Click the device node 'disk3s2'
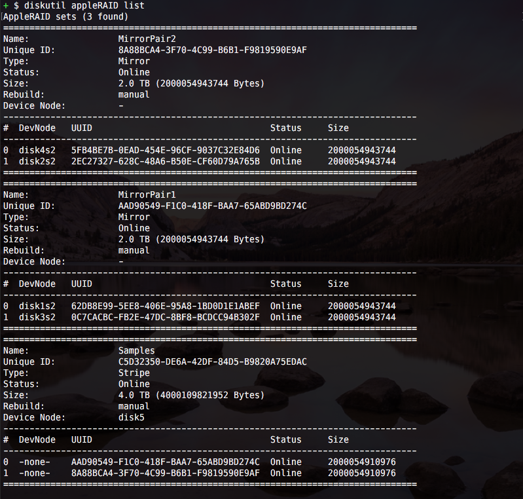 point(37,317)
